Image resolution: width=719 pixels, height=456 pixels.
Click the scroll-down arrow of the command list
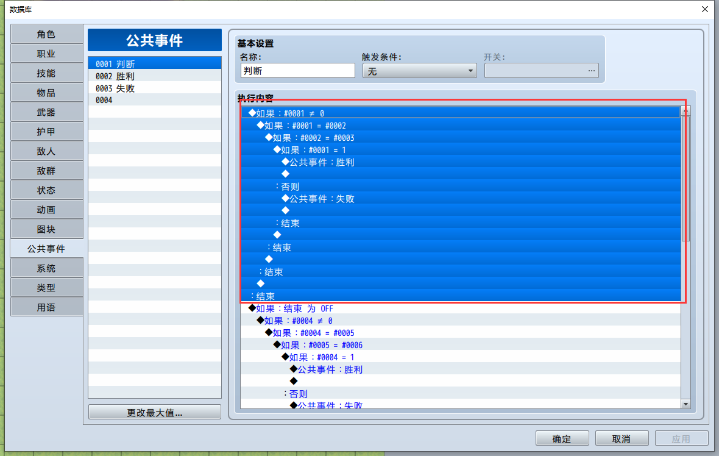(686, 404)
